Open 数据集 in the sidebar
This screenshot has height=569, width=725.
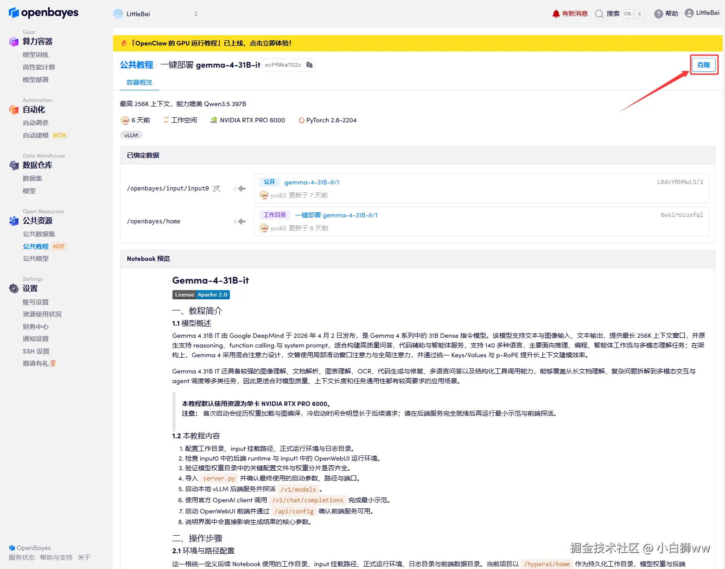(32, 178)
